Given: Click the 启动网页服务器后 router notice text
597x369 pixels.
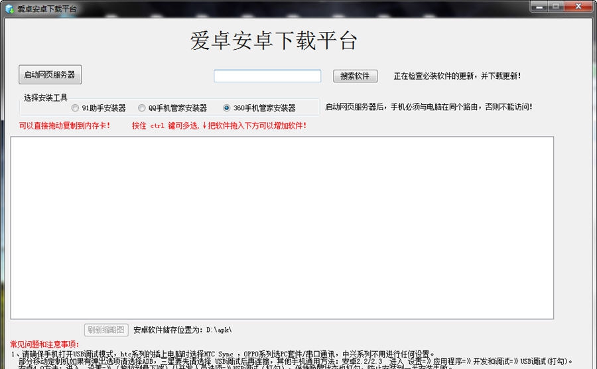Looking at the screenshot, I should 429,107.
